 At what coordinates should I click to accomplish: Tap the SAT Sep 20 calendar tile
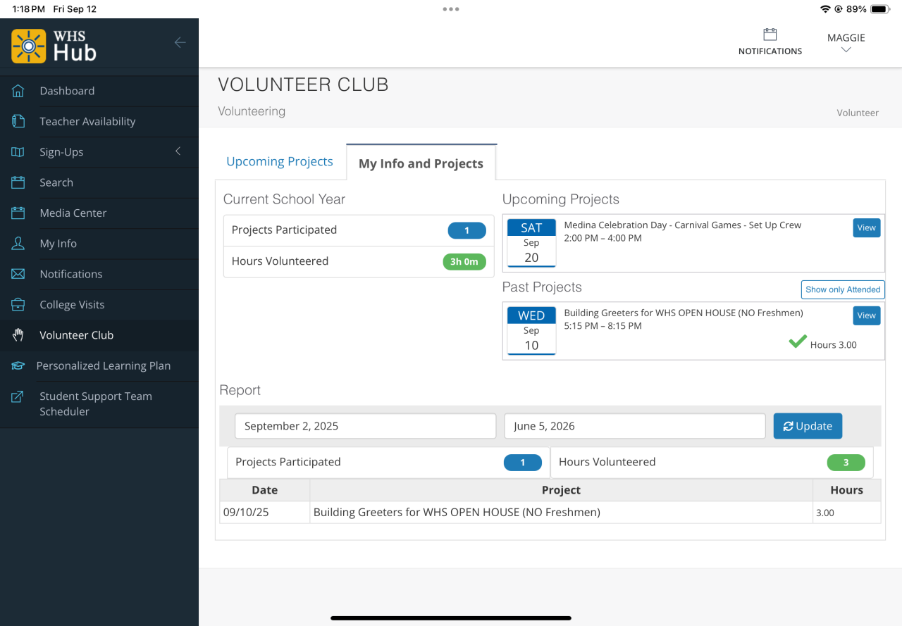pyautogui.click(x=531, y=243)
